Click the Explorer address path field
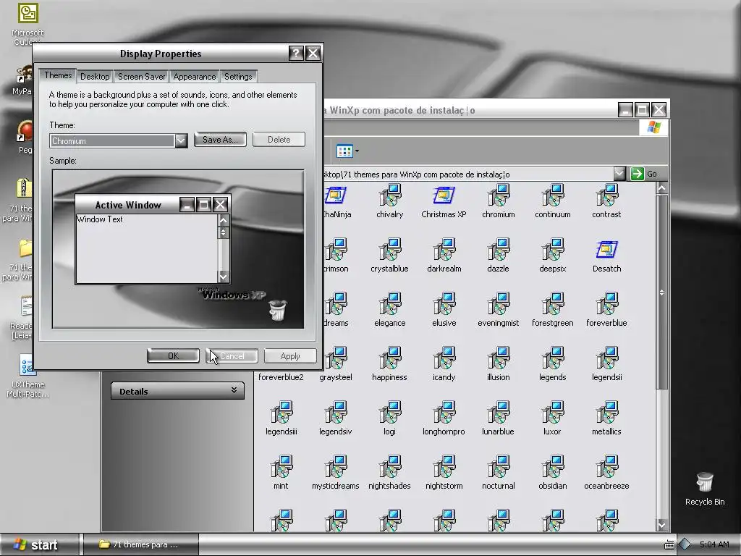Screen dimensions: 741x556 [468, 174]
